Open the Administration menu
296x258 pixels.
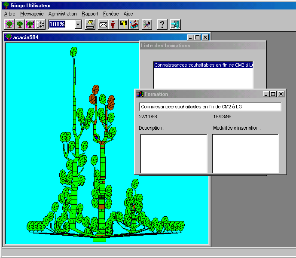pyautogui.click(x=62, y=14)
